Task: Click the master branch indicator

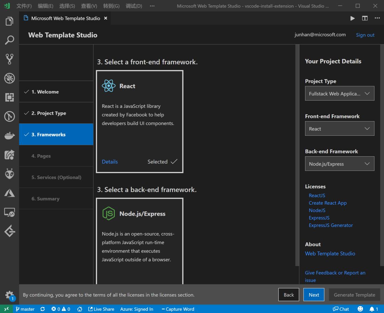Action: pos(25,309)
